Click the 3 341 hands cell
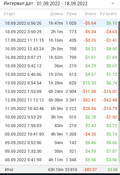This screenshot has width=120, height=175. click(x=71, y=100)
